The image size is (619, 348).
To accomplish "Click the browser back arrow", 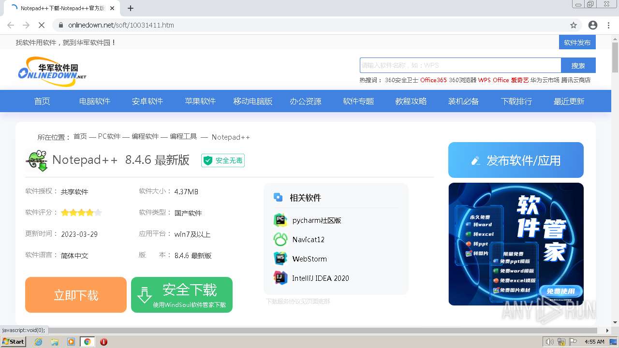I will pyautogui.click(x=11, y=25).
